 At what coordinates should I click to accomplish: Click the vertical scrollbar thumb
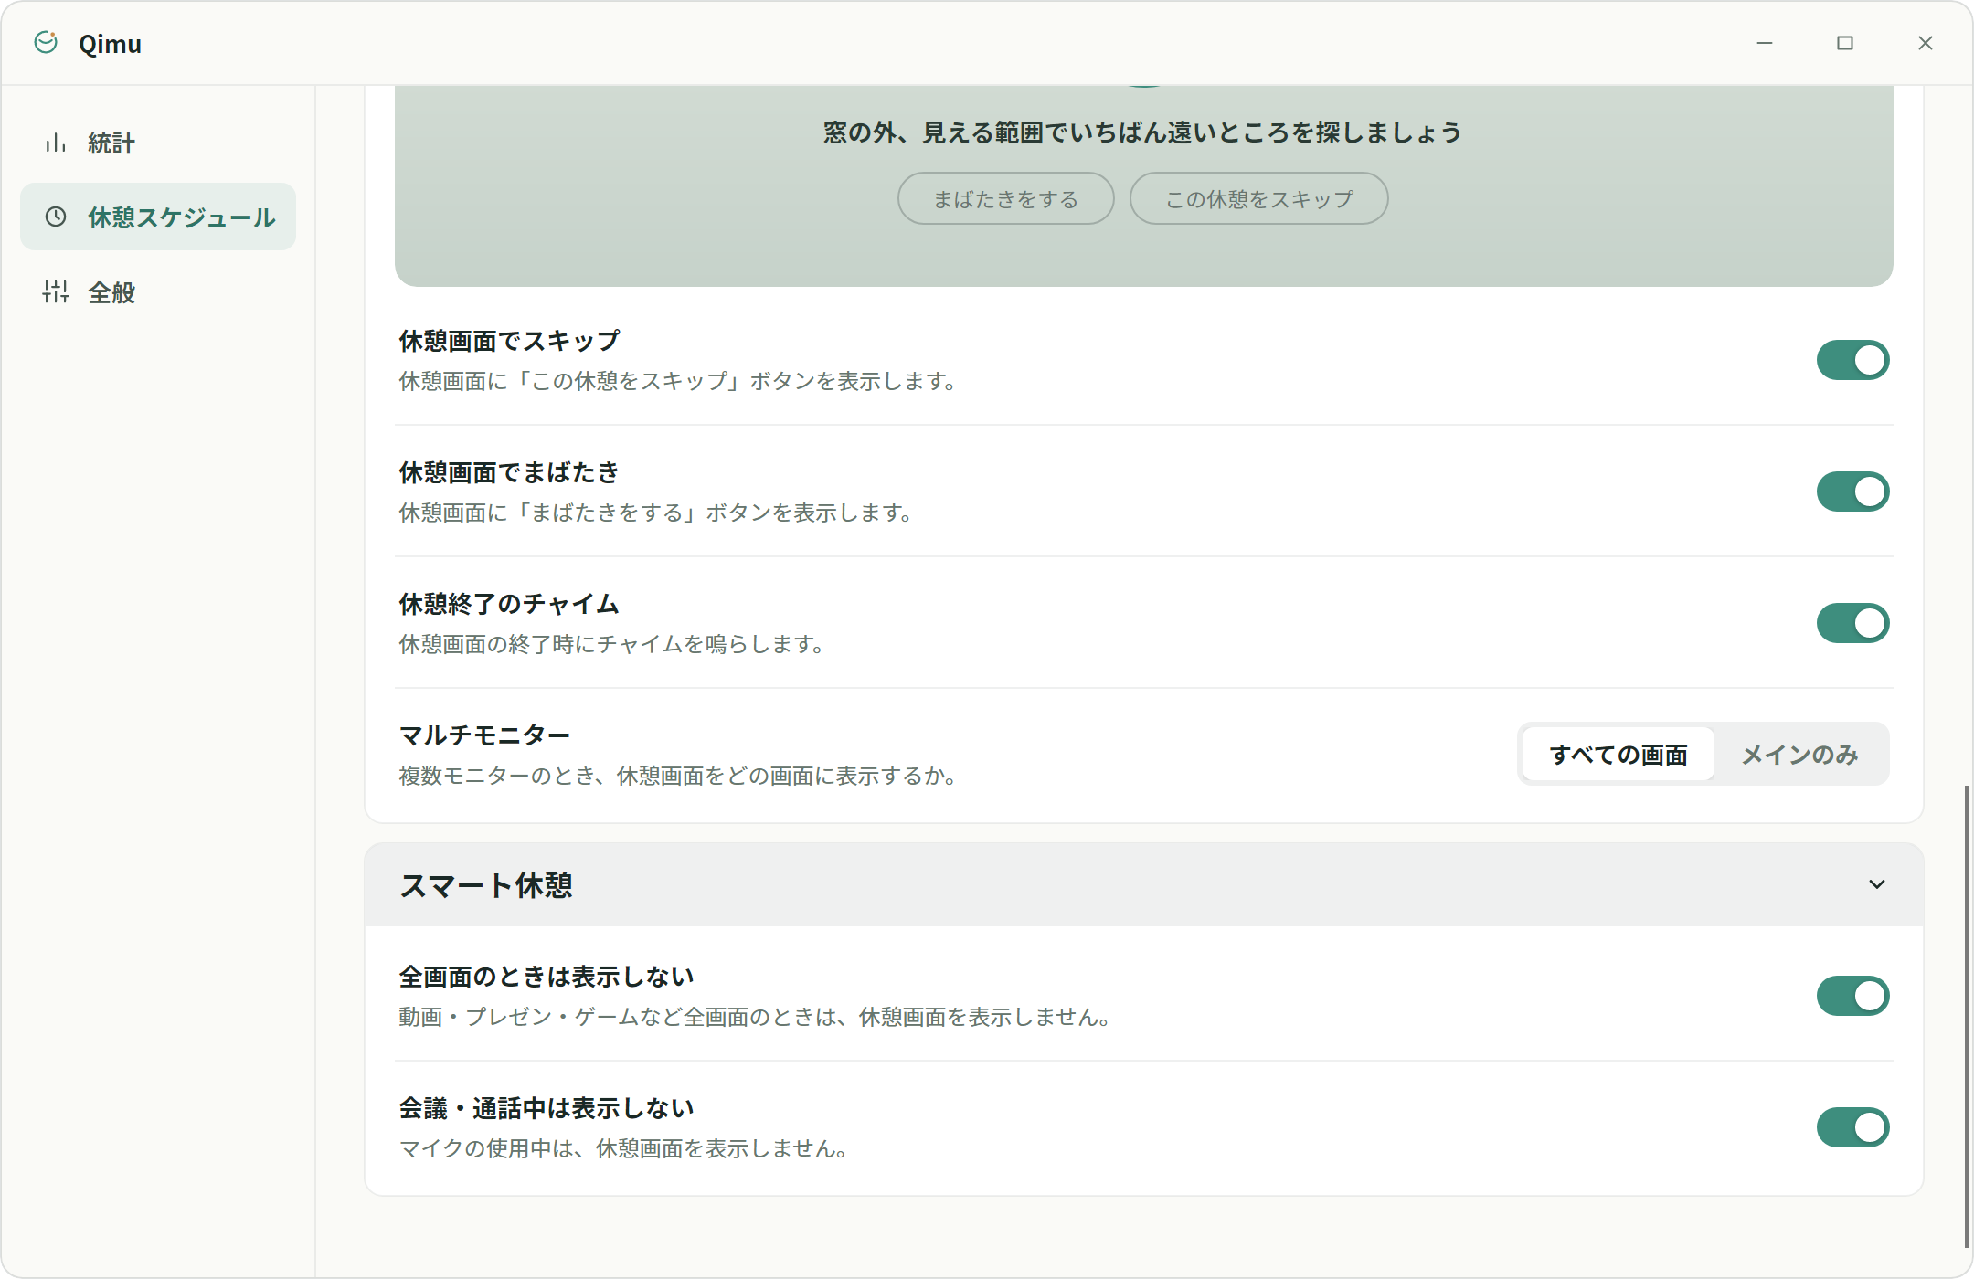click(1966, 1016)
